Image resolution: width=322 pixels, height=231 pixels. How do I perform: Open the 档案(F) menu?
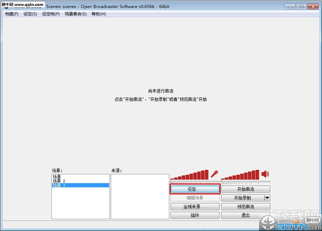(x=12, y=14)
